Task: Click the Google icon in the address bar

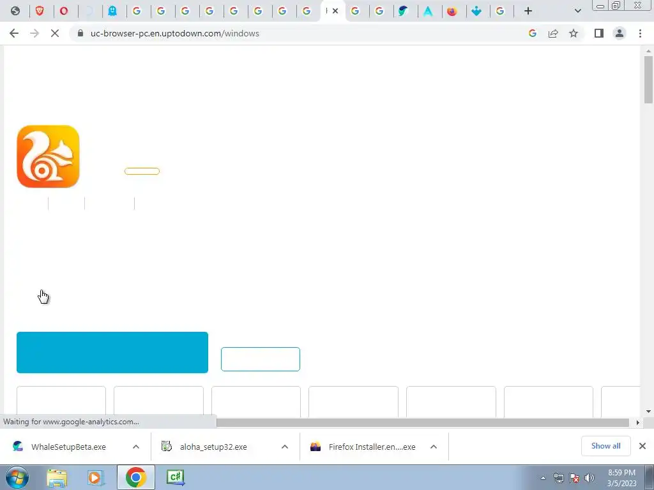Action: click(533, 33)
